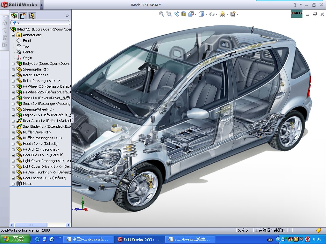326x244 pixels.
Task: Select Steering-Wheel<1> in the tree
Action: (38, 109)
